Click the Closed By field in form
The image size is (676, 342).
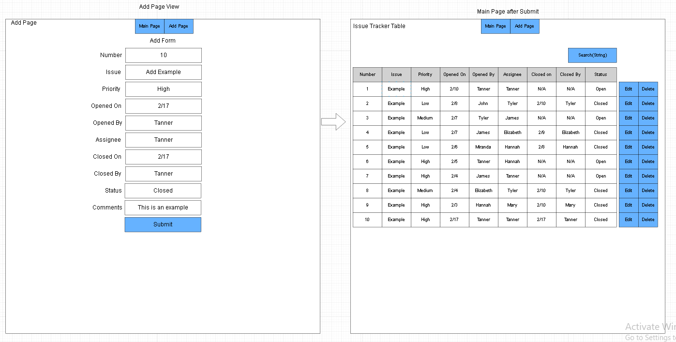pyautogui.click(x=164, y=174)
